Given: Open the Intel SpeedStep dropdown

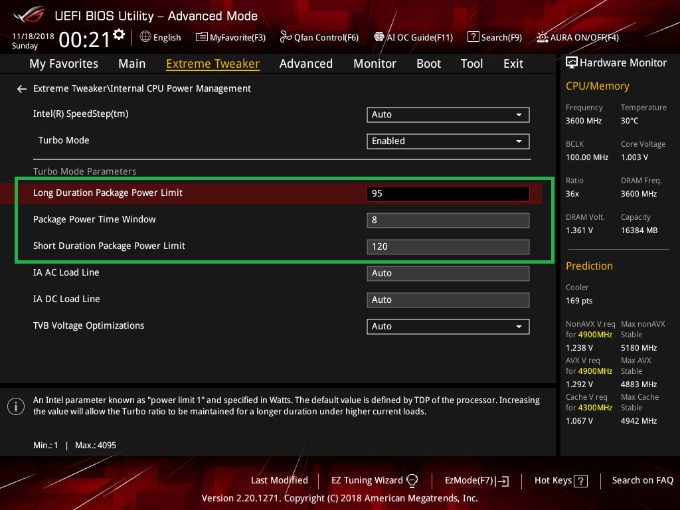Looking at the screenshot, I should point(448,115).
